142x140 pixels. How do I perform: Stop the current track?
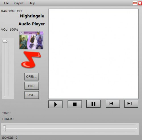click(x=75, y=104)
